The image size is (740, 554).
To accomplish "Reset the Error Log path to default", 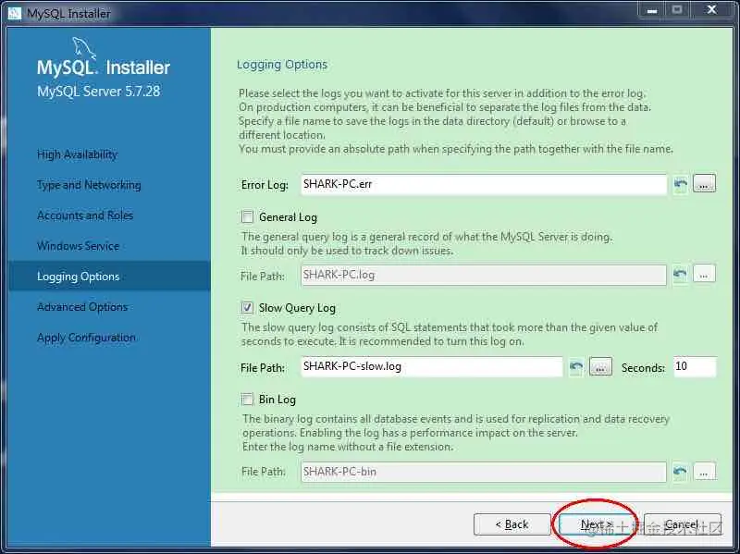I will (x=680, y=184).
